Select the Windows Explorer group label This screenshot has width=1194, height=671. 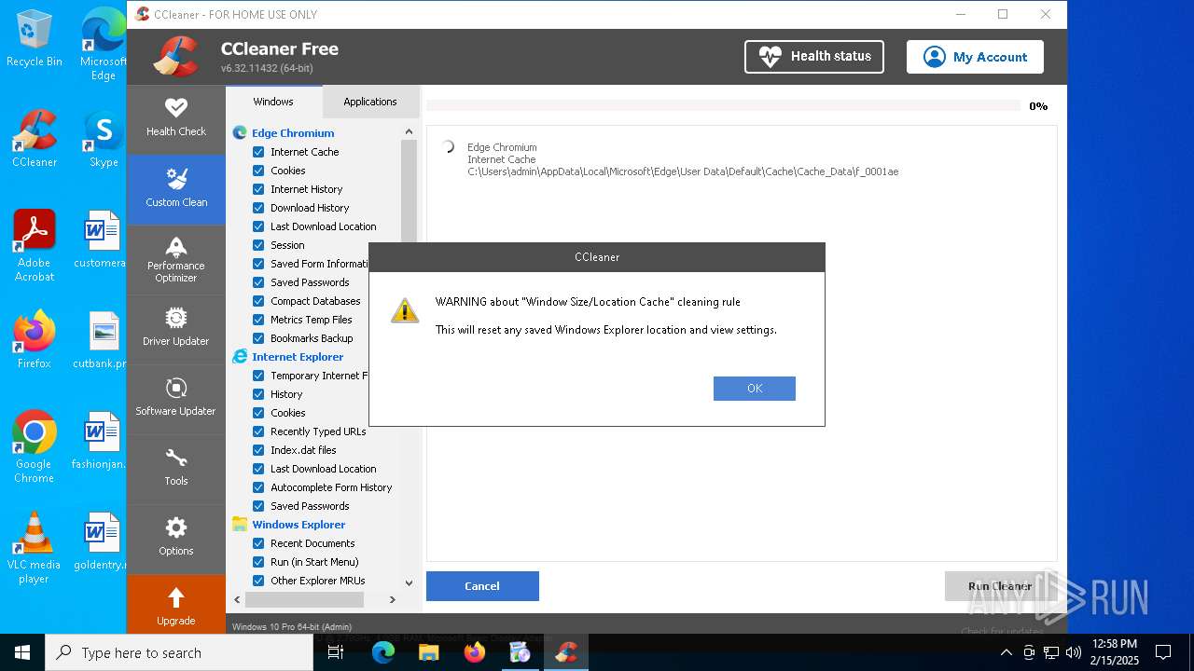point(298,525)
